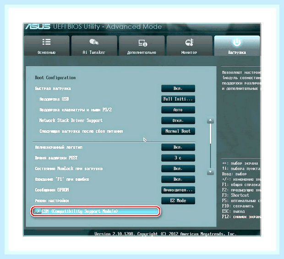
Task: Edit the POST delay time 3 с field
Action: coord(178,158)
